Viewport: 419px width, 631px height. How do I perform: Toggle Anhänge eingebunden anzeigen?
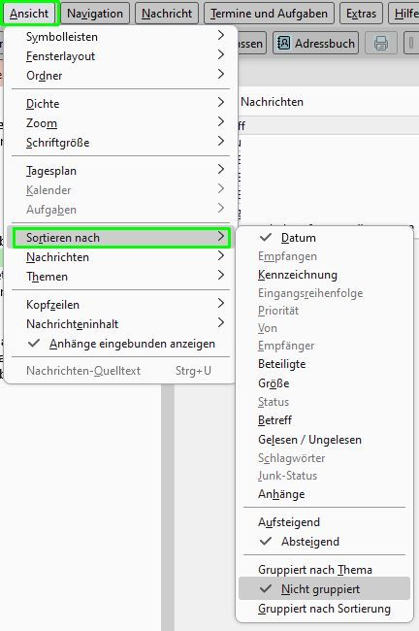coord(120,344)
